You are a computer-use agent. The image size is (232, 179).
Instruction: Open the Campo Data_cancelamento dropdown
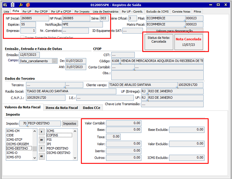coord(54,61)
